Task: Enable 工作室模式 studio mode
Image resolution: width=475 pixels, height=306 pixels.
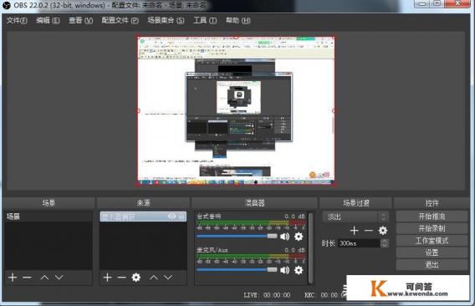Action: (x=432, y=241)
